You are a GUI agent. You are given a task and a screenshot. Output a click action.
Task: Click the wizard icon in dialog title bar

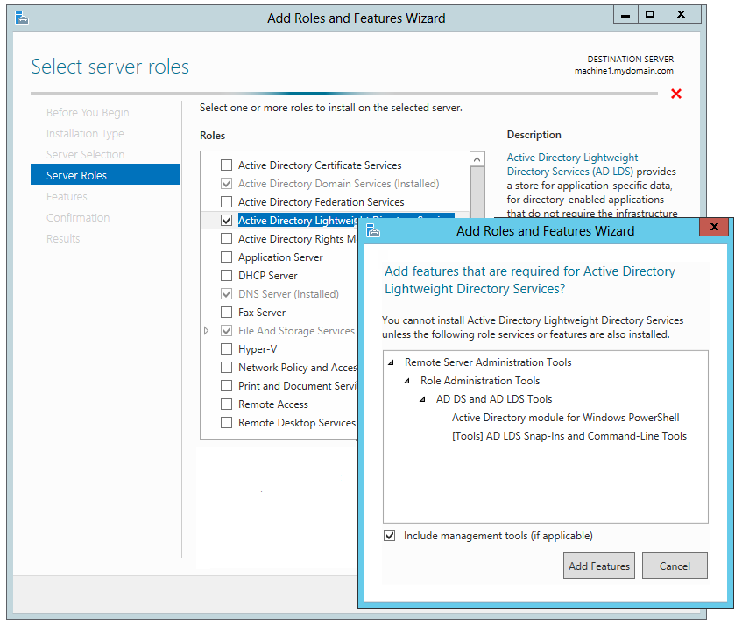point(374,230)
